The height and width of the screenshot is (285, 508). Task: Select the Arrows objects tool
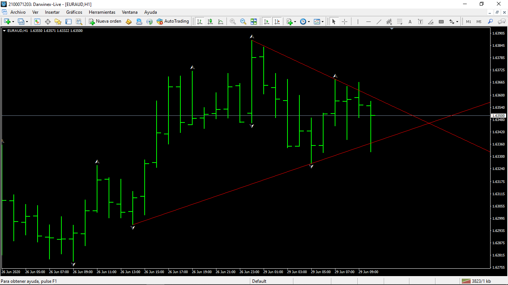click(x=452, y=22)
